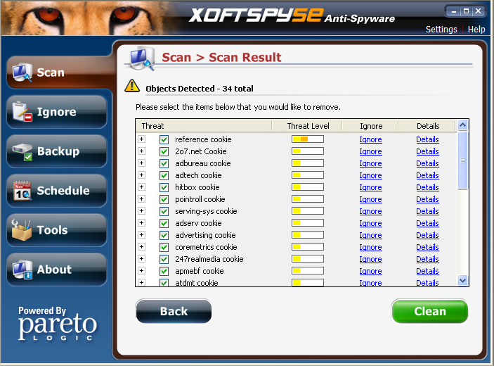Viewport: 494px width, 366px height.
Task: Go to the Tools section label
Action: click(x=52, y=230)
